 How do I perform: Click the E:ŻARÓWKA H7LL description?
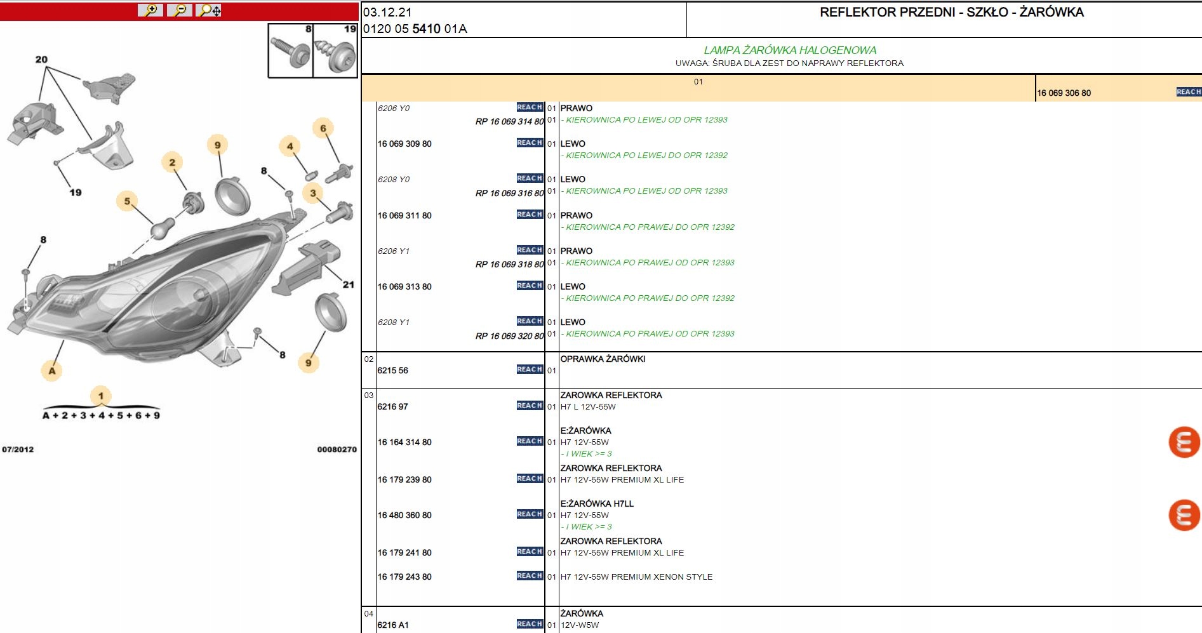pos(597,504)
